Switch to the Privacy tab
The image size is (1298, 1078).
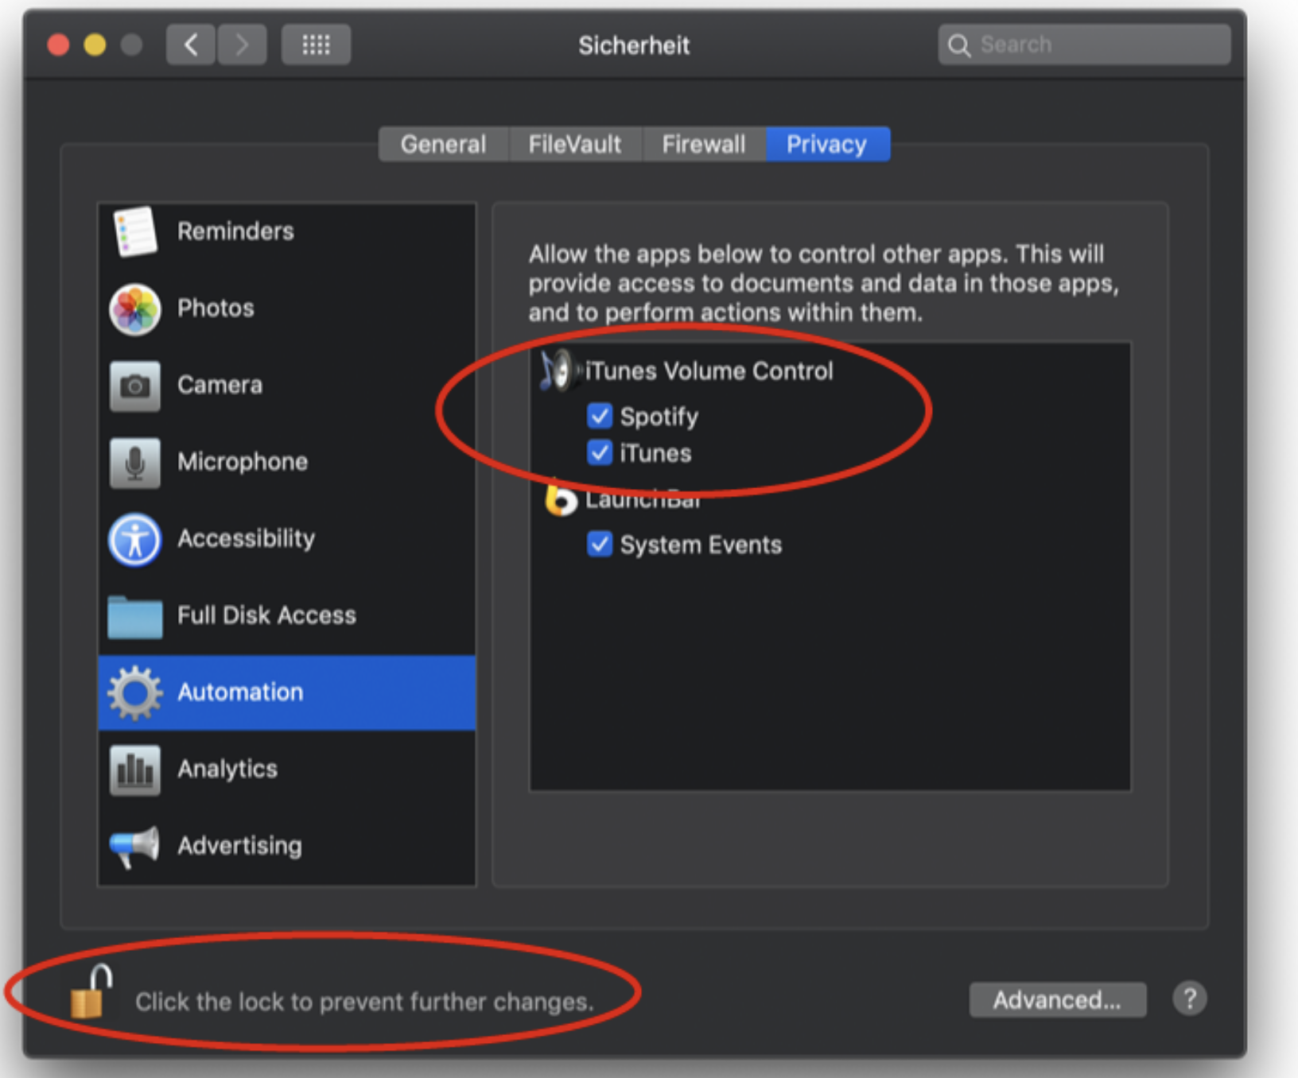[827, 144]
